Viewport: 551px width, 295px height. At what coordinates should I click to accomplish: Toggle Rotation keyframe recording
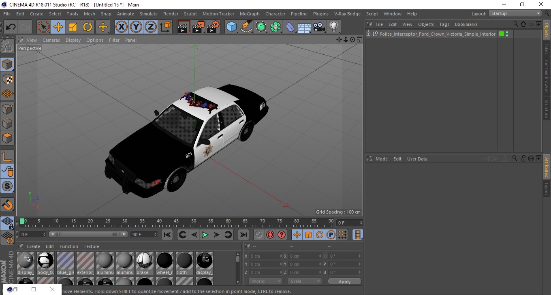[x=320, y=235]
